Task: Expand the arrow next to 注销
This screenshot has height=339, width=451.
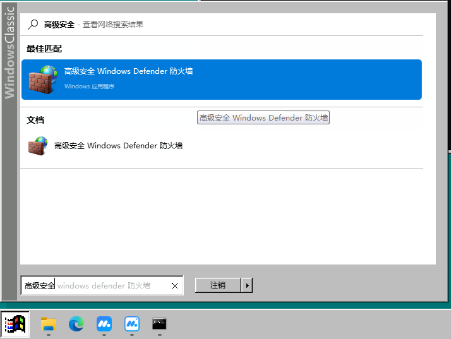Action: [247, 285]
